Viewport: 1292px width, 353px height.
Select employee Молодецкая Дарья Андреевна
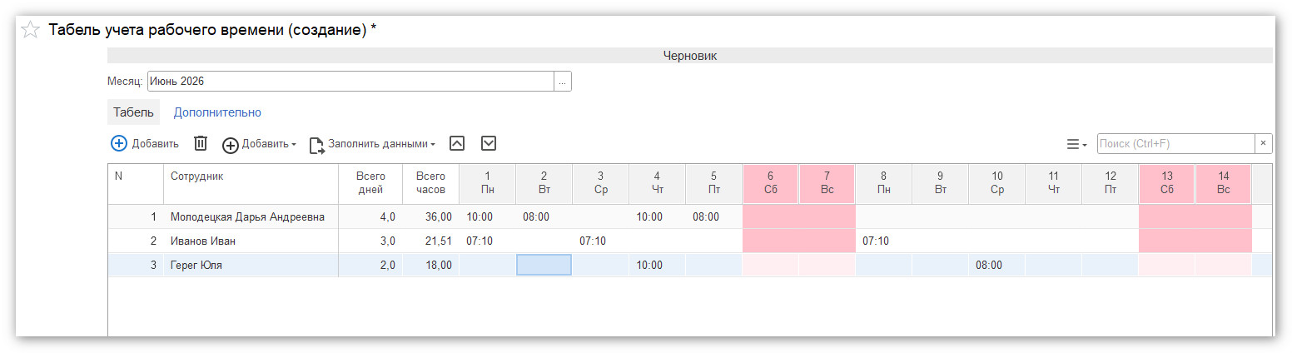pyautogui.click(x=251, y=217)
